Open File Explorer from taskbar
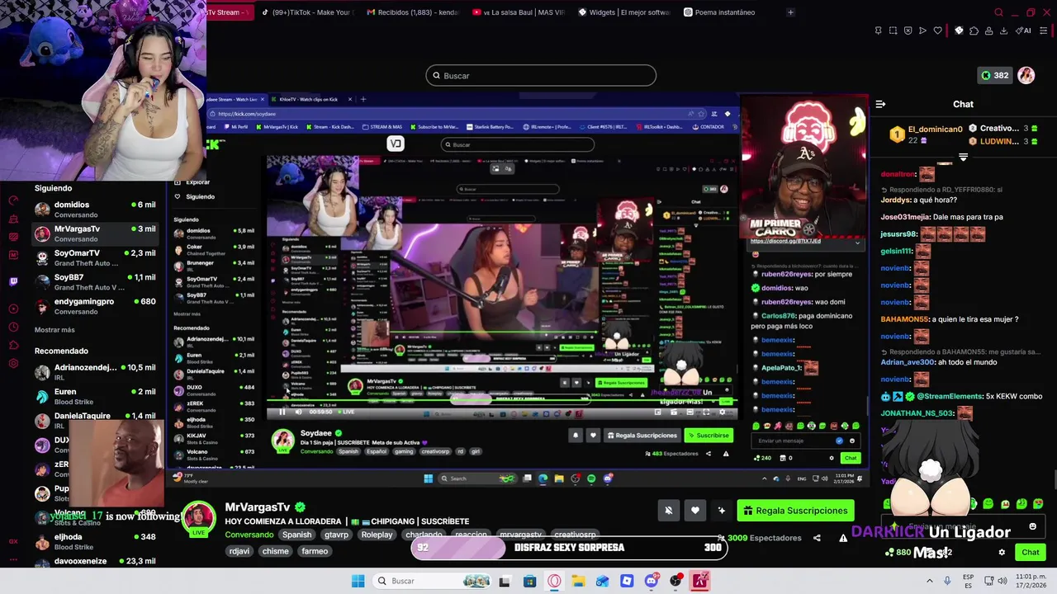 [578, 581]
